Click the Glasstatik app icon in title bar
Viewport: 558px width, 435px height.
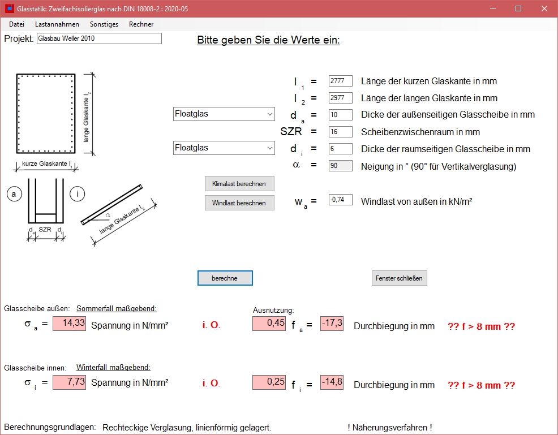(10, 8)
